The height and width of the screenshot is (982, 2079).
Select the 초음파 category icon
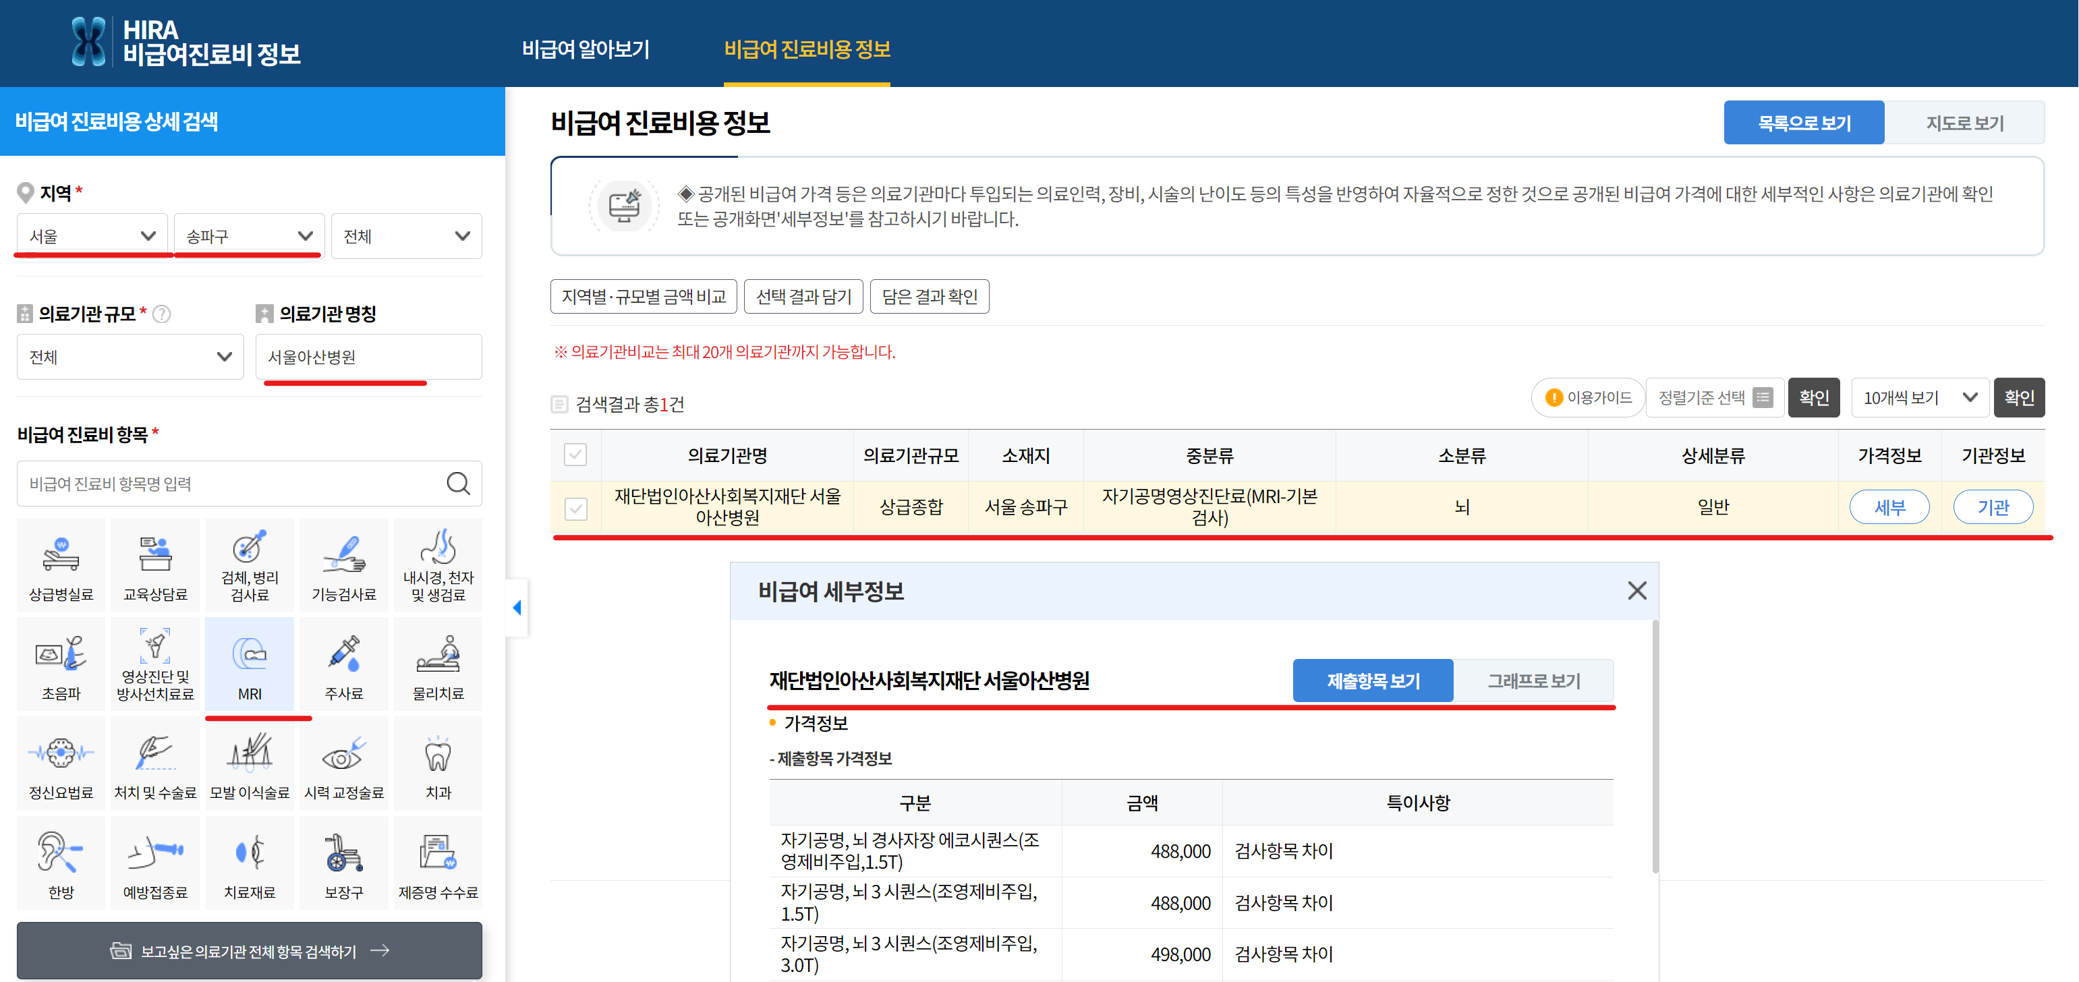pyautogui.click(x=61, y=664)
